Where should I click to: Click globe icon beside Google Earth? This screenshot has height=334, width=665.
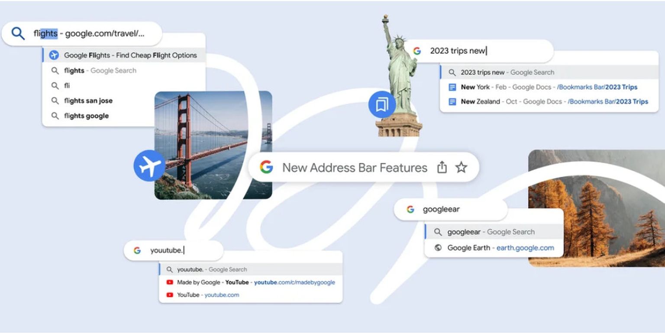point(438,248)
